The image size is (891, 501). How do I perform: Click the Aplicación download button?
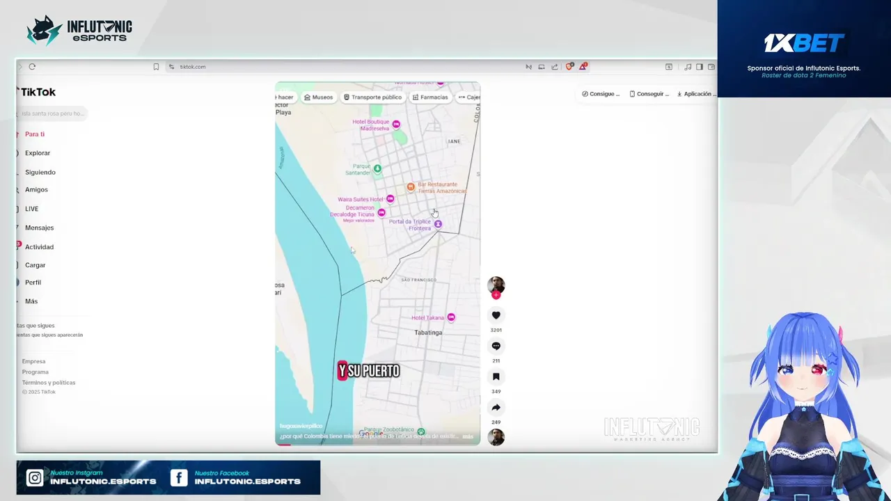[x=695, y=94]
